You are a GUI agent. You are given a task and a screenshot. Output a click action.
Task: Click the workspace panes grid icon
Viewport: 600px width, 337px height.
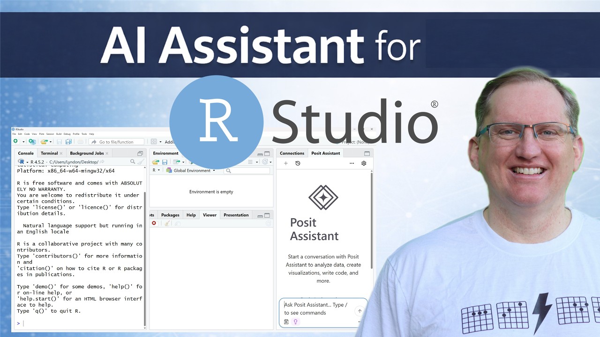coord(154,142)
